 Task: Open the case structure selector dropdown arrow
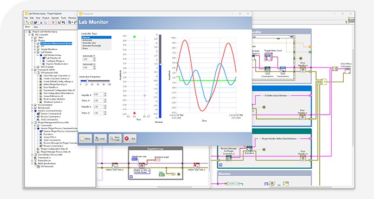(291, 37)
